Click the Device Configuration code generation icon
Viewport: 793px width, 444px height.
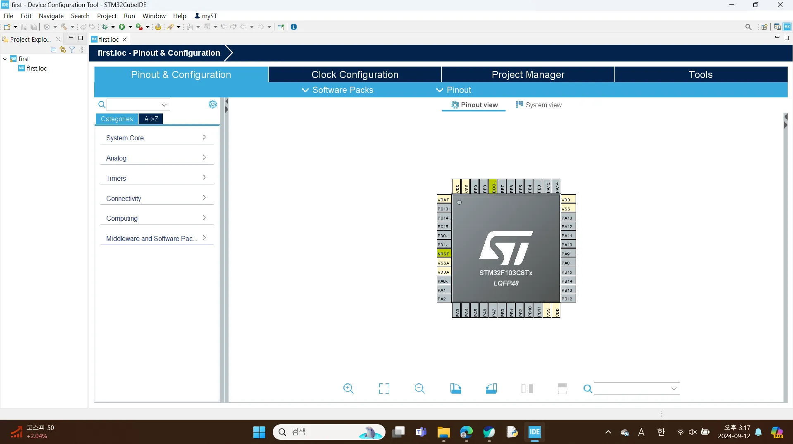[158, 27]
